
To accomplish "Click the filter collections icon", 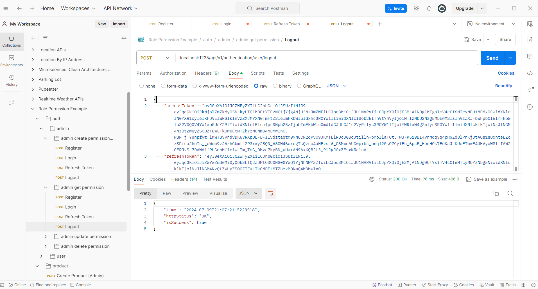I will click(x=45, y=38).
